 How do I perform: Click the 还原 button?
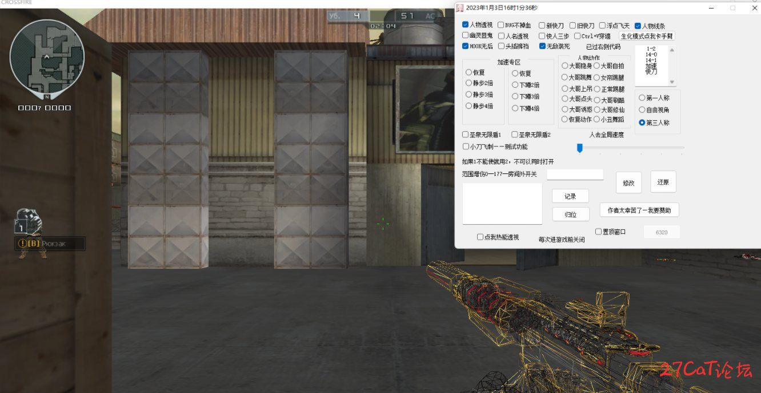tap(663, 182)
